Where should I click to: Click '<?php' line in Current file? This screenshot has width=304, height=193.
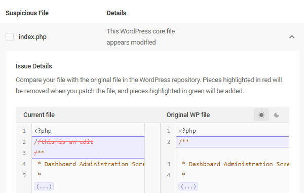43,131
